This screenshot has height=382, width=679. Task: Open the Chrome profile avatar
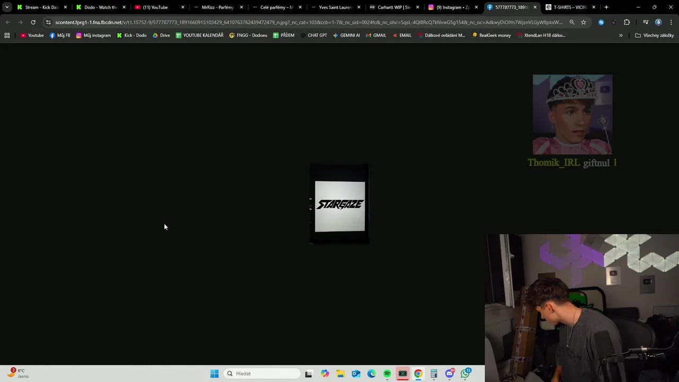[x=658, y=22]
